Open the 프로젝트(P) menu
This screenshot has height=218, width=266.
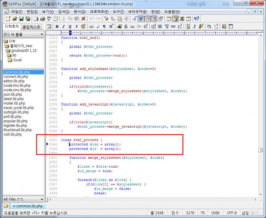(99, 12)
